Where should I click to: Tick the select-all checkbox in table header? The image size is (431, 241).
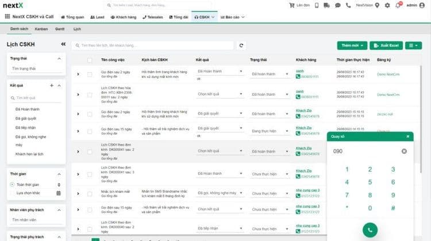pos(90,60)
